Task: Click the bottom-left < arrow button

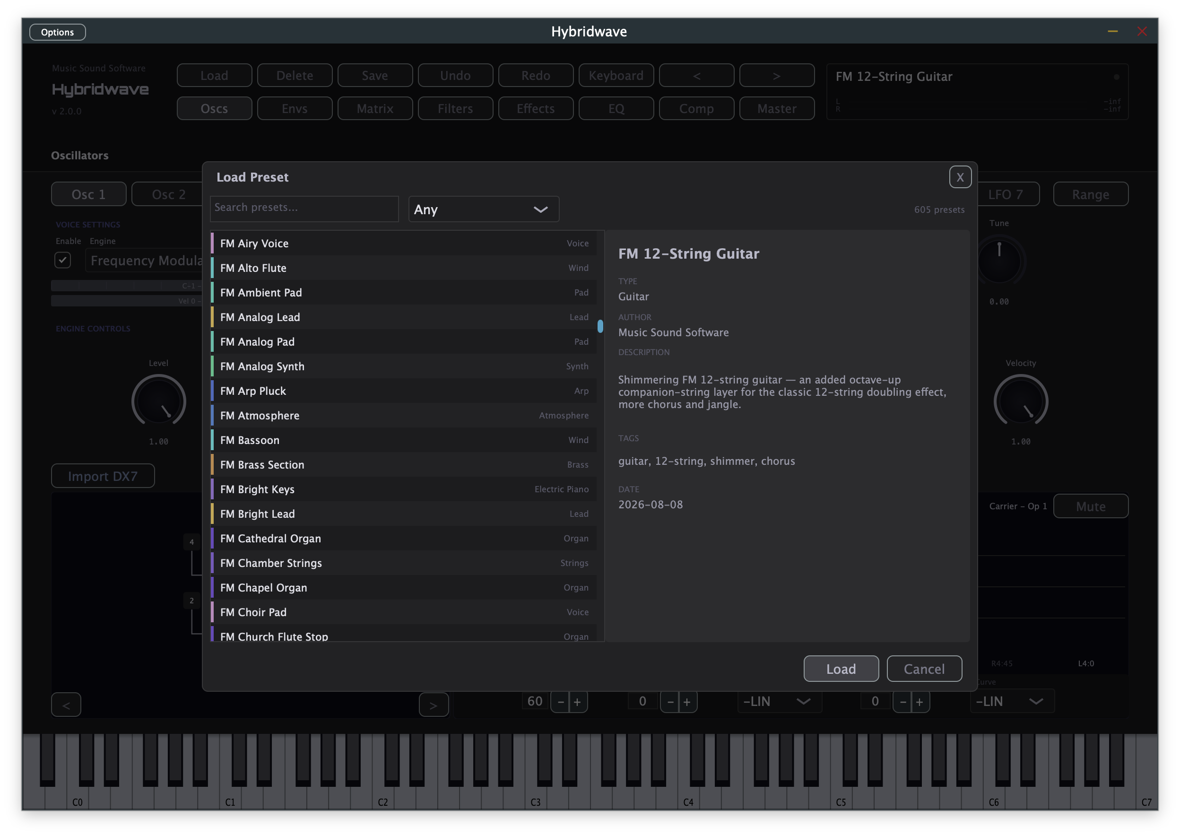Action: click(x=66, y=705)
